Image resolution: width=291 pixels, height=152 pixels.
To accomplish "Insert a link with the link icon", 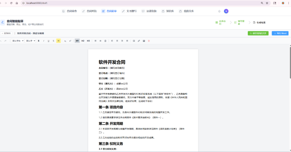I will [139, 41].
